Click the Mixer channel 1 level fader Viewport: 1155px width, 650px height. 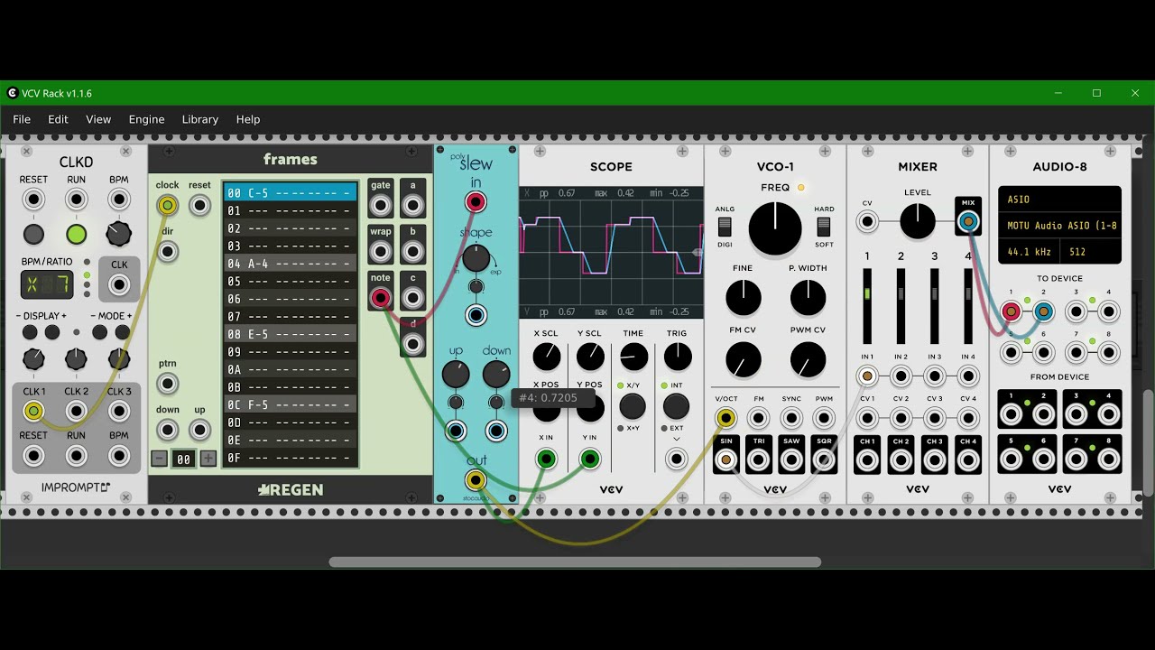tap(867, 305)
